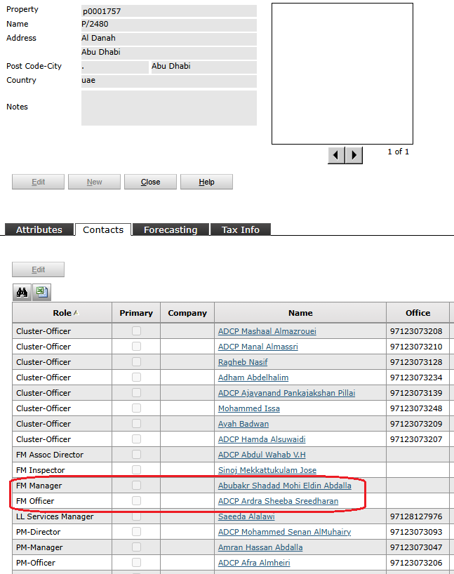Click the binoculars search icon

point(22,292)
